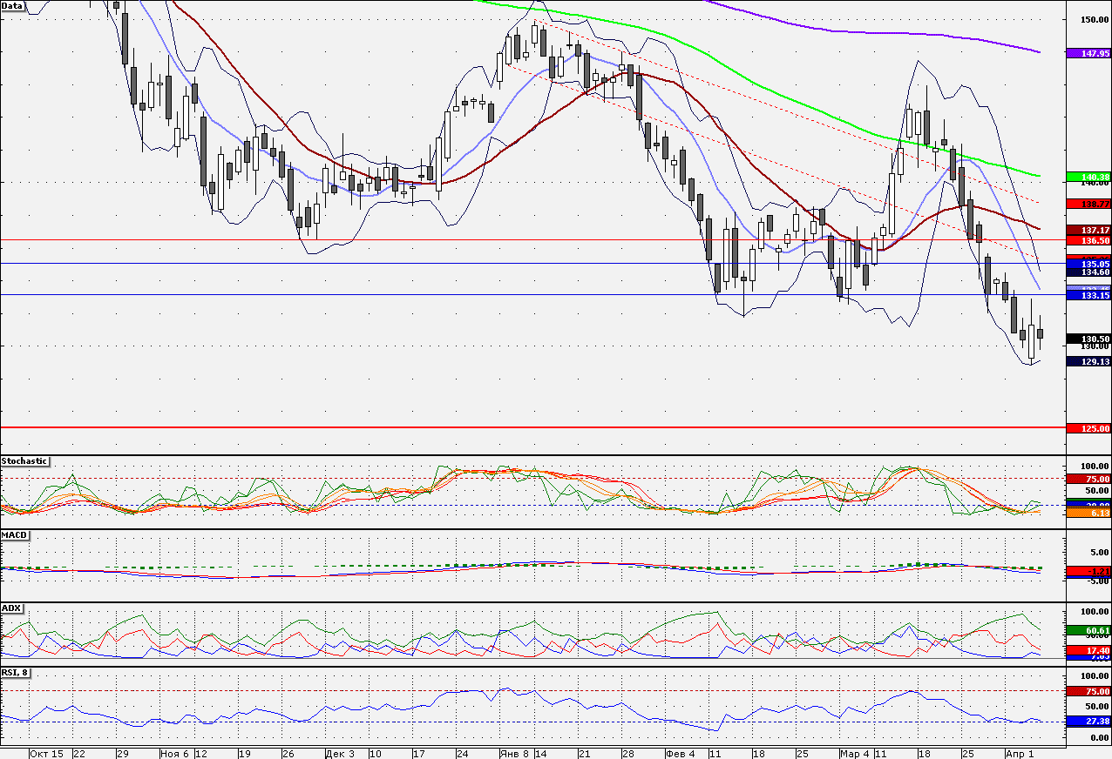Select the "Янв 8" date label
This screenshot has height=759, width=1112.
pyautogui.click(x=515, y=753)
